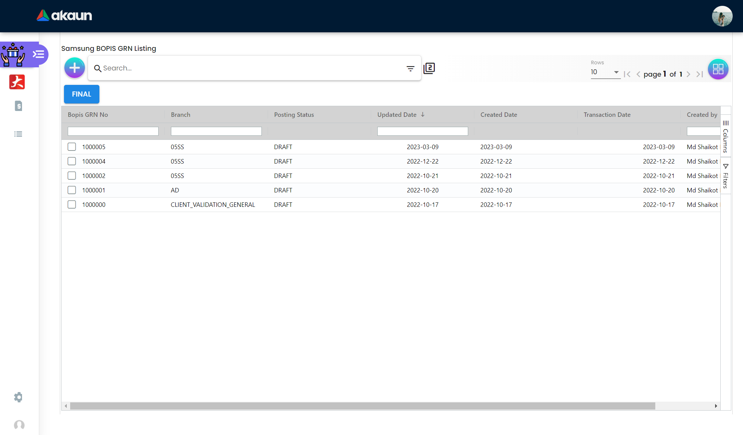Go to the next page arrow

pos(688,74)
